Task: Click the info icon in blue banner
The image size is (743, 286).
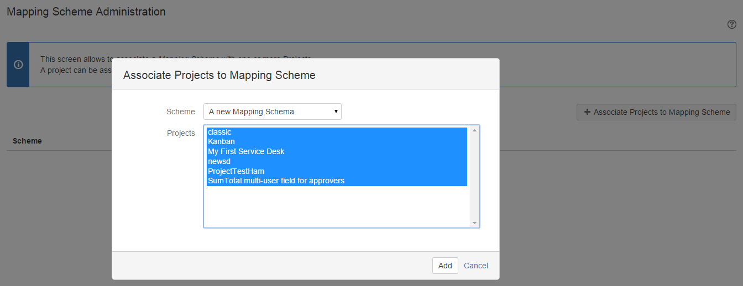Action: click(x=18, y=65)
